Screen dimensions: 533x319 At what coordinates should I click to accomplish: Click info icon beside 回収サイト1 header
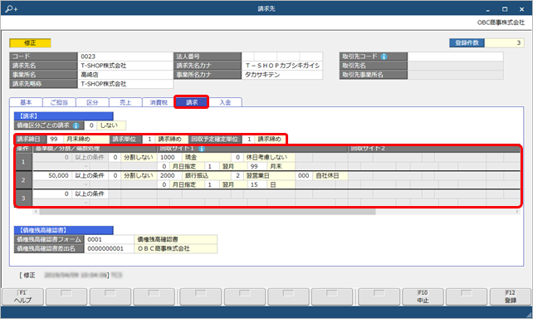coord(201,149)
